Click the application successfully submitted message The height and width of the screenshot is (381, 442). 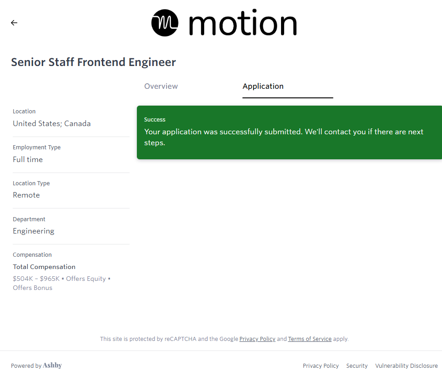click(283, 137)
